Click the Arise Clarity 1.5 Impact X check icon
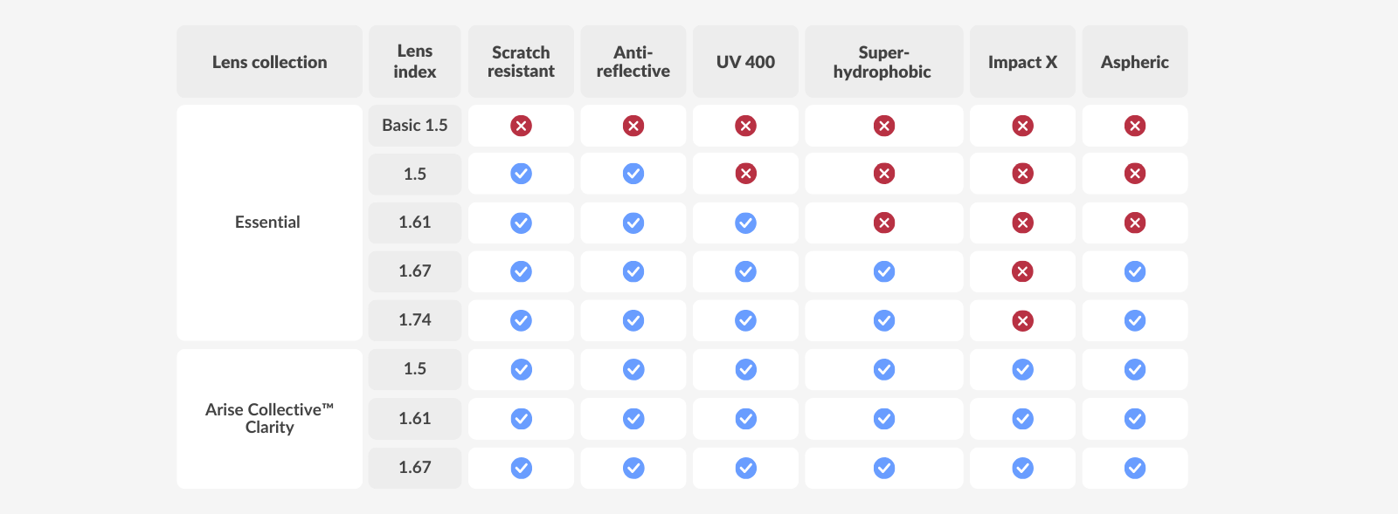This screenshot has height=514, width=1398. [x=1022, y=369]
